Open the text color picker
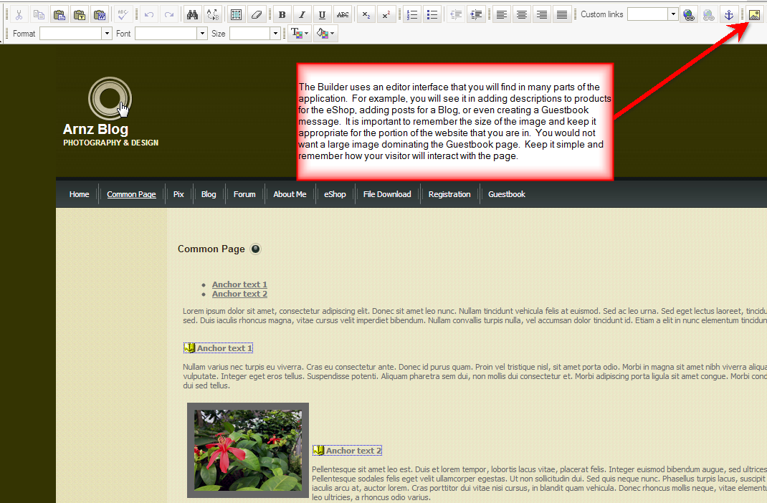The width and height of the screenshot is (767, 503). pos(299,34)
